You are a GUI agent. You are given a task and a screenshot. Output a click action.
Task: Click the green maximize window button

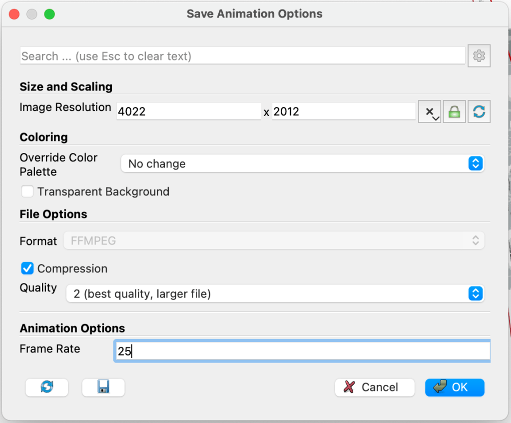click(x=49, y=14)
